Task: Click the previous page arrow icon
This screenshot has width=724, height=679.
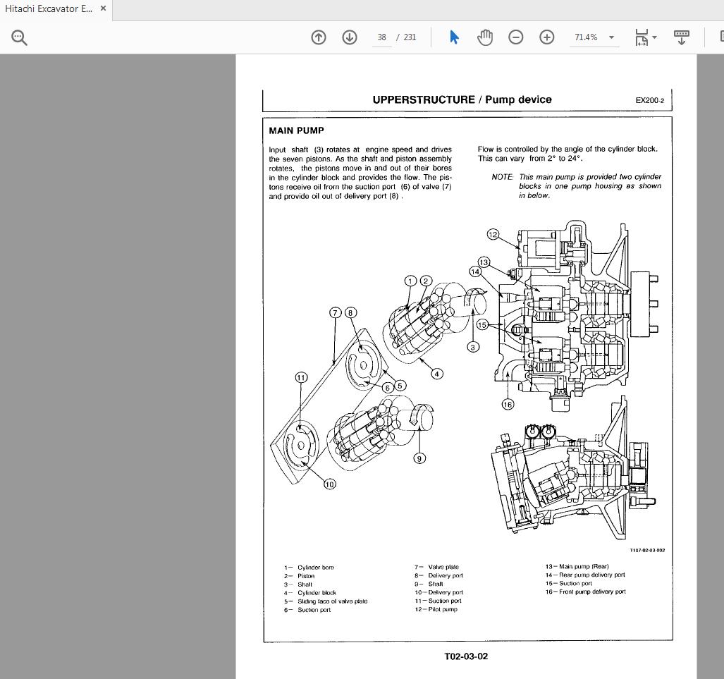Action: click(x=318, y=37)
